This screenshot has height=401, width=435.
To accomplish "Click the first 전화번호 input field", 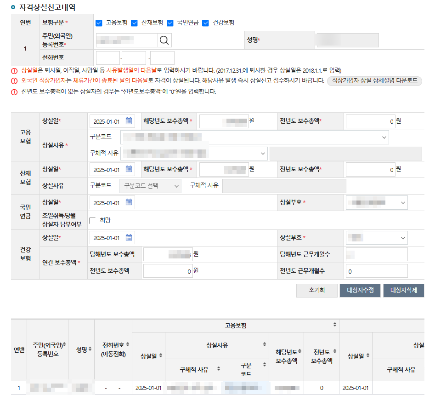I will pos(108,57).
